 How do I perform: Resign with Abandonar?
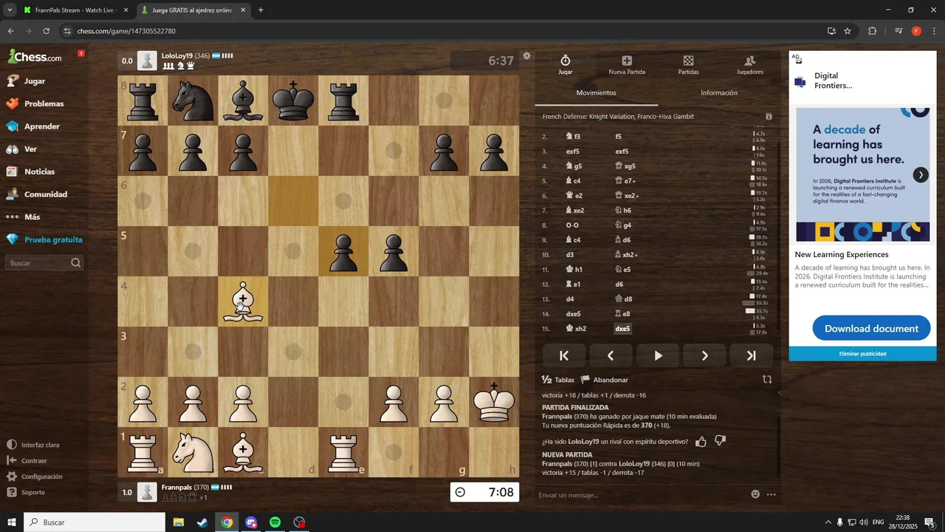(x=604, y=380)
